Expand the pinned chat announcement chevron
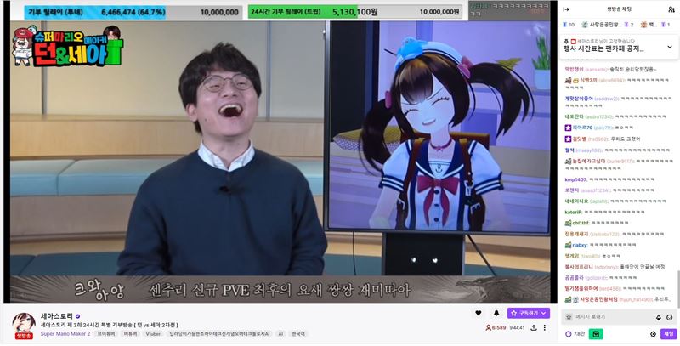 670,47
